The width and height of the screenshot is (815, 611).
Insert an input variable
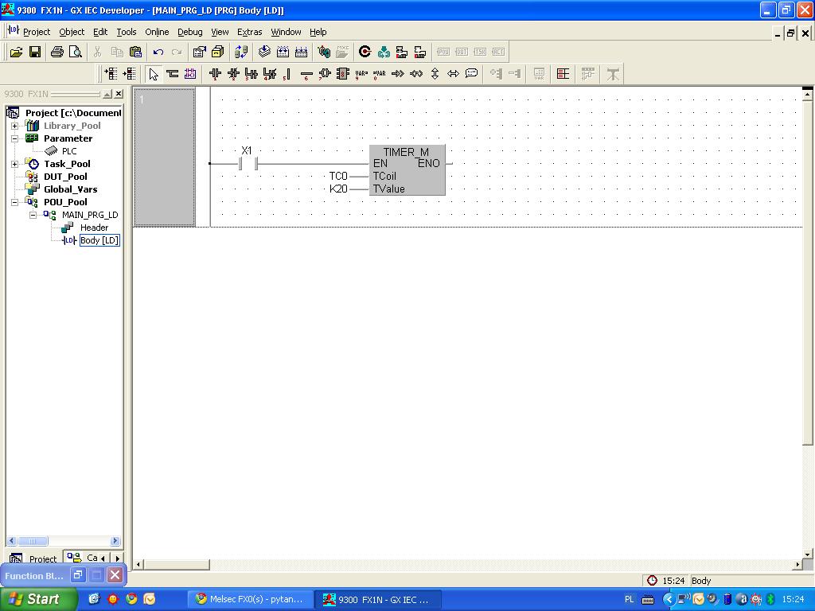[361, 74]
